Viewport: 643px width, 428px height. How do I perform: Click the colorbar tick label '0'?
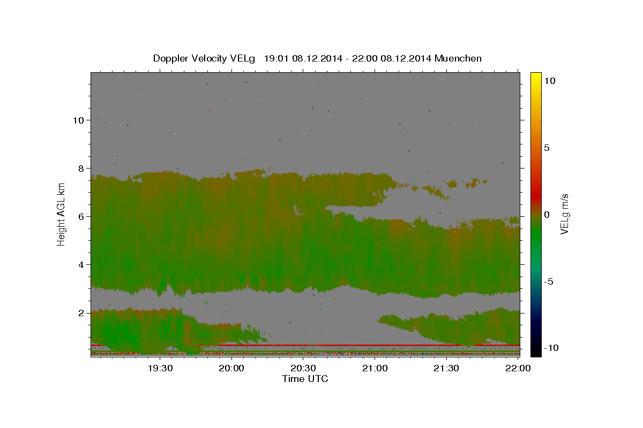pyautogui.click(x=547, y=215)
